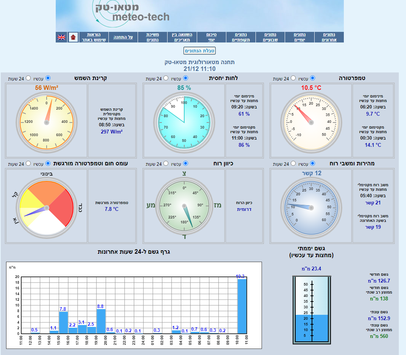This screenshot has height=355, width=406.
Task: Click the wind direction compass gauge
Action: [x=184, y=205]
